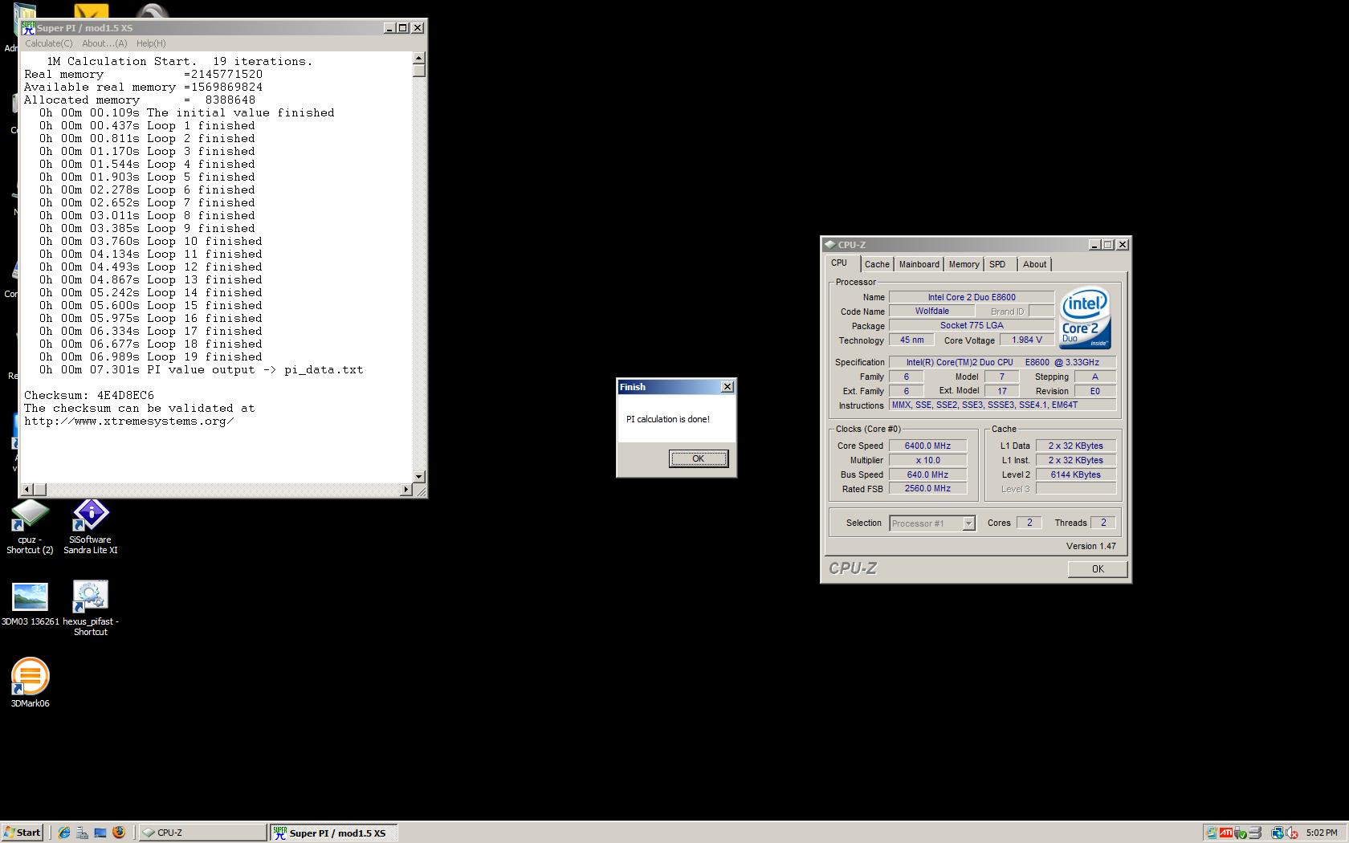Click Super PI horizontal scrollbar left arrow

pyautogui.click(x=26, y=489)
